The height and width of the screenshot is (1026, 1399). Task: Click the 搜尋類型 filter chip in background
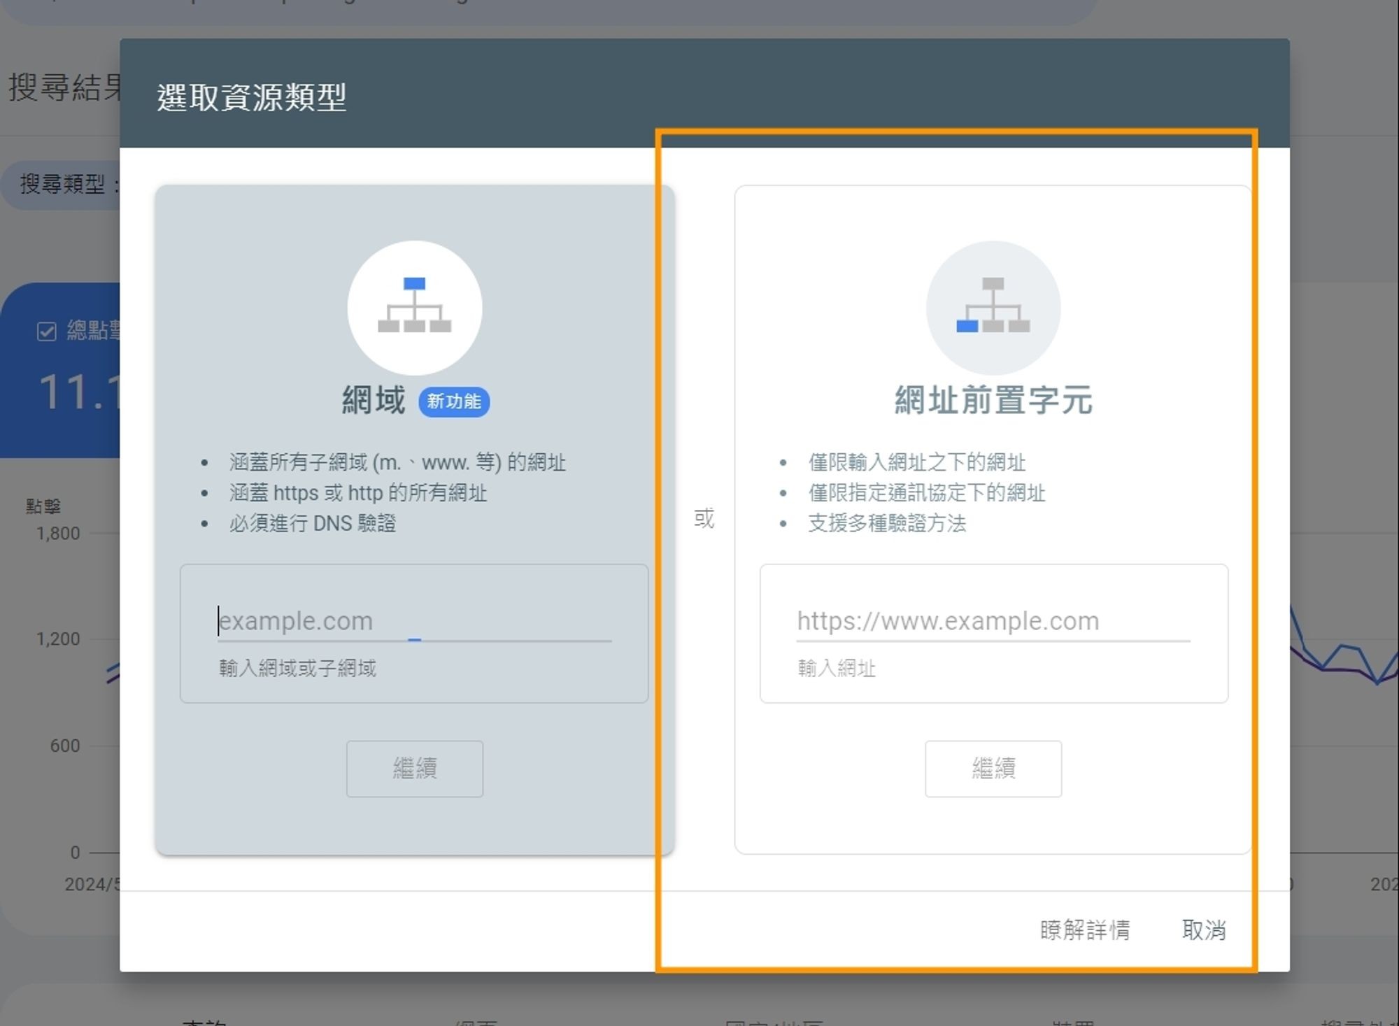point(62,185)
